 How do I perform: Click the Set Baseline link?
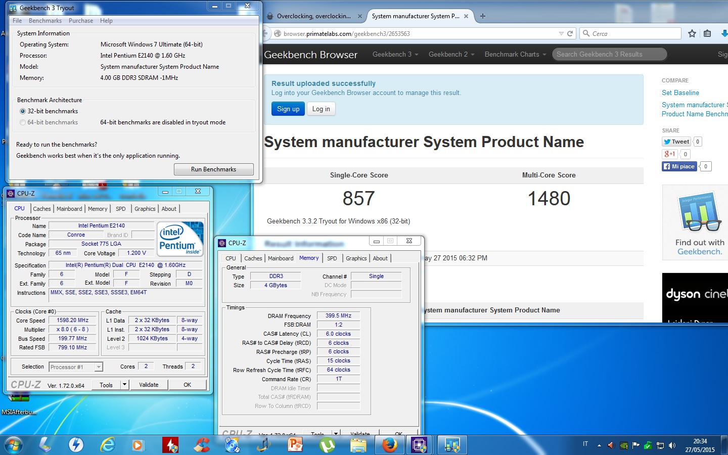680,93
